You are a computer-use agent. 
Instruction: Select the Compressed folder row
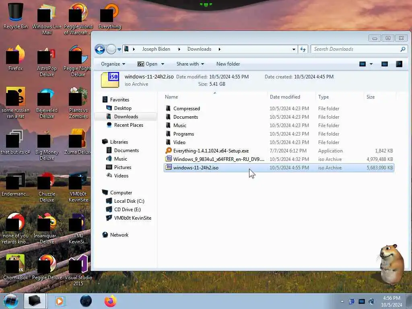pos(279,109)
